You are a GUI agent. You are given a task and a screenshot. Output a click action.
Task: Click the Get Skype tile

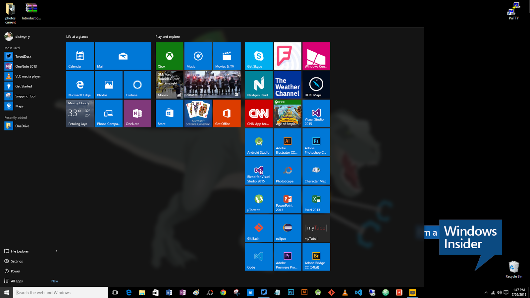(x=259, y=56)
